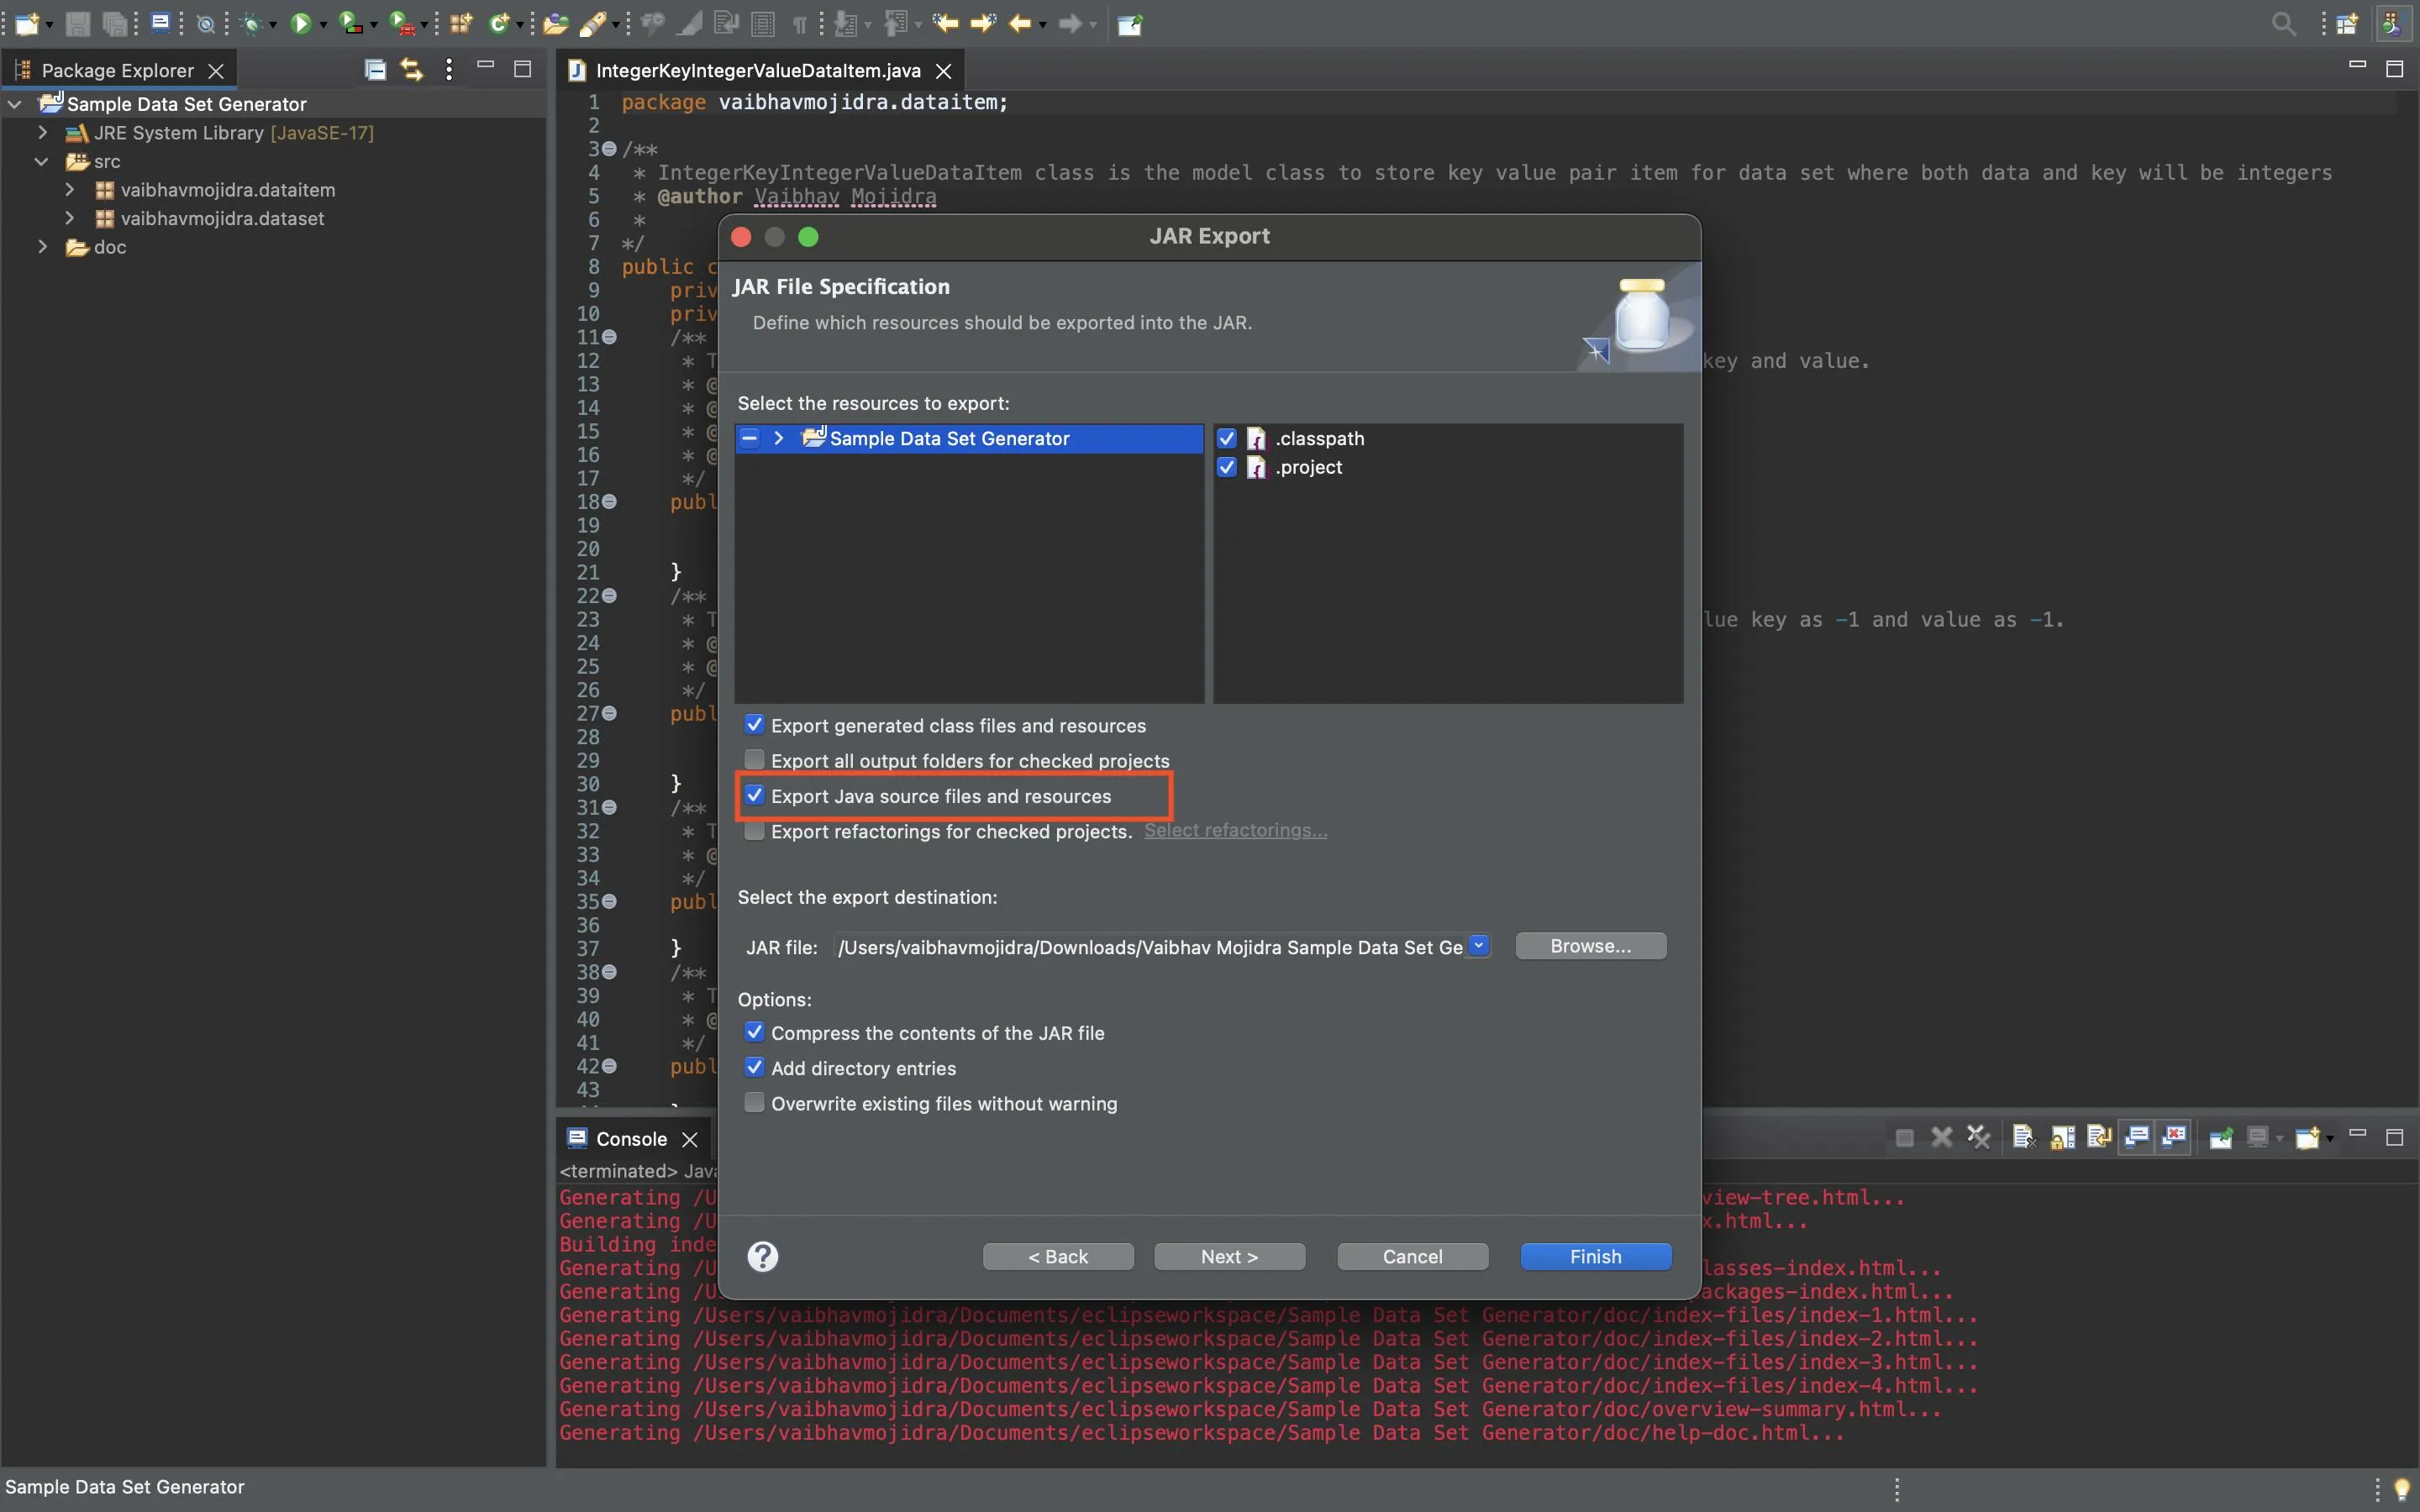Open the JAR file path dropdown

(1479, 946)
